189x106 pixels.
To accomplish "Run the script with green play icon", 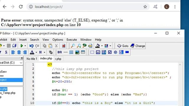I will point(22,46).
